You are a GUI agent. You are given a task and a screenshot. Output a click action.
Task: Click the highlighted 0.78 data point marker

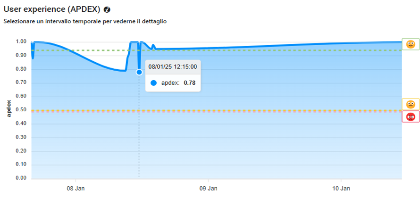(139, 72)
